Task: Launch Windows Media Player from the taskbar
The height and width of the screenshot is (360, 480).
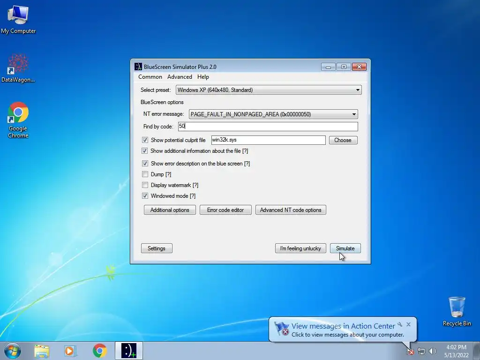Action: [70, 351]
